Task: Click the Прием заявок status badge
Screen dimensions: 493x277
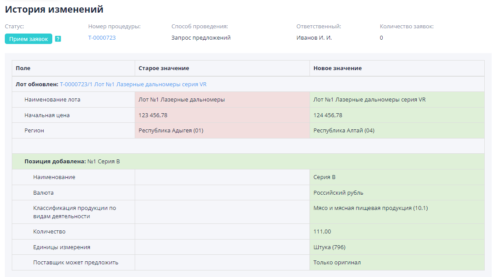Action: pyautogui.click(x=28, y=39)
